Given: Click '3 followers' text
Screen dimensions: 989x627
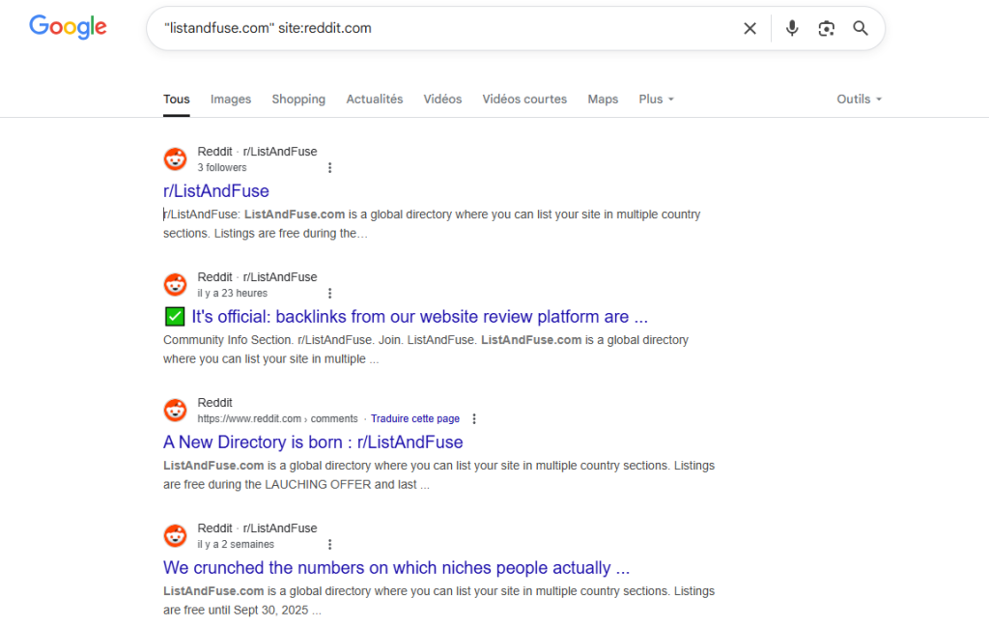Looking at the screenshot, I should 222,168.
